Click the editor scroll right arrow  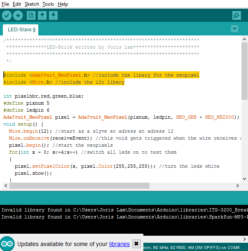point(238,186)
